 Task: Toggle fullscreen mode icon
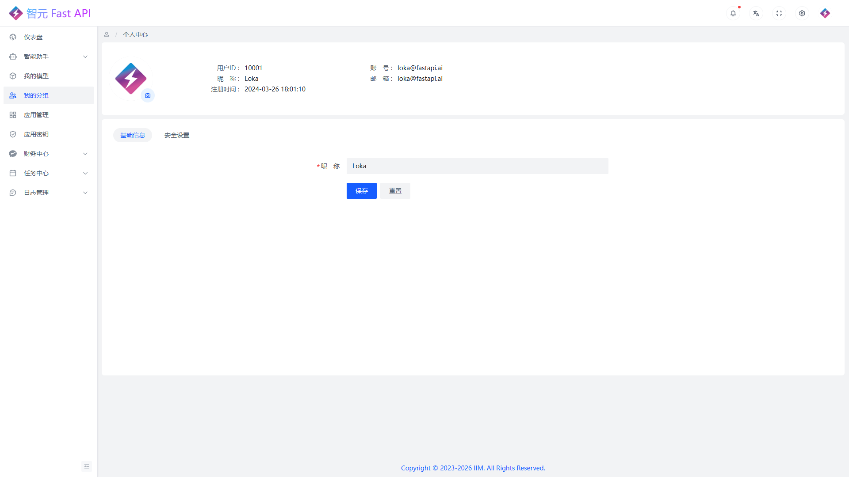(x=779, y=13)
